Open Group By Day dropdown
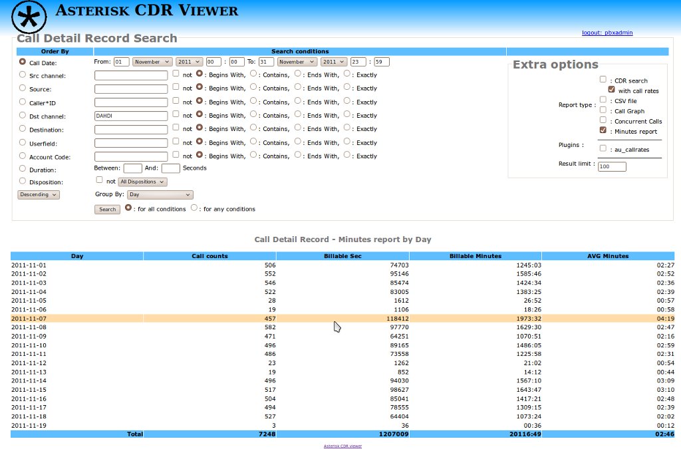 [160, 194]
